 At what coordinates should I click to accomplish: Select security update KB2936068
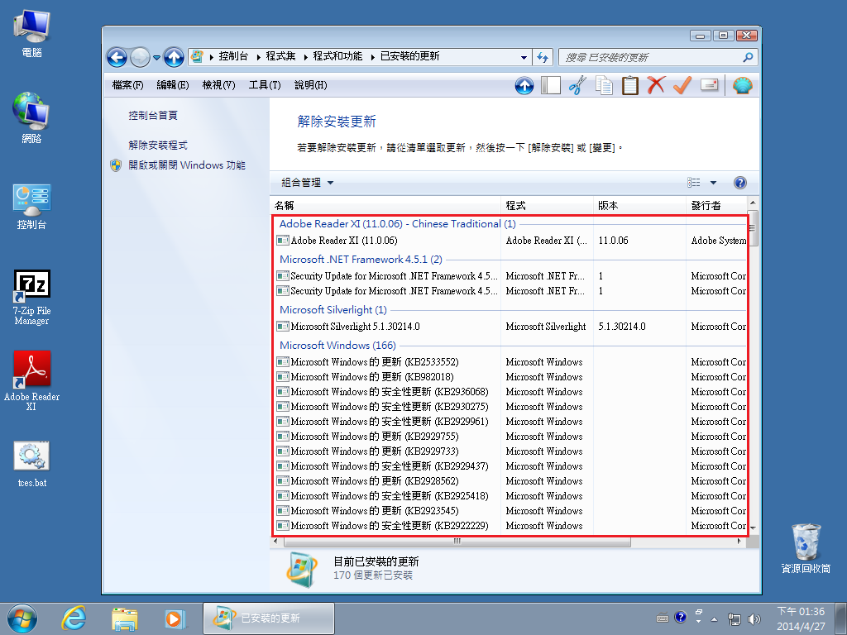click(510, 391)
